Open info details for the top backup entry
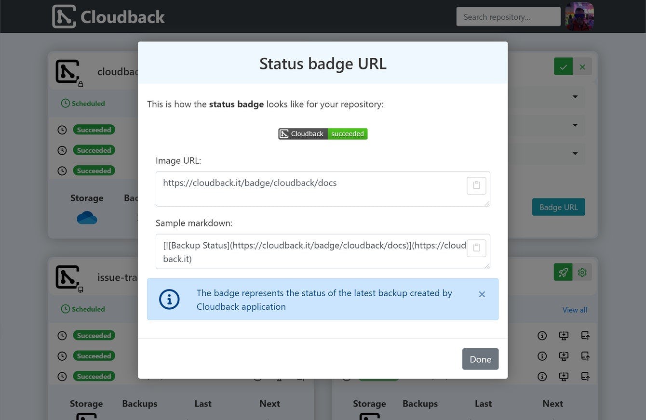 [542, 335]
